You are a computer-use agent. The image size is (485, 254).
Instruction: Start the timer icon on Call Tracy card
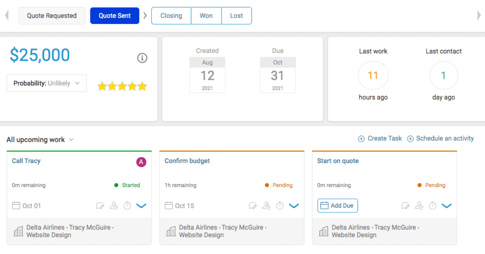click(x=127, y=205)
